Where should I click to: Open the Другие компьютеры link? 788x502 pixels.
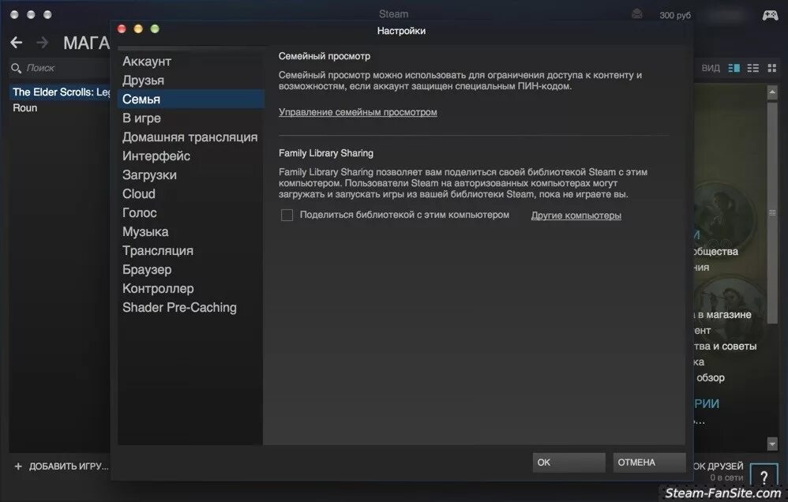pyautogui.click(x=576, y=215)
